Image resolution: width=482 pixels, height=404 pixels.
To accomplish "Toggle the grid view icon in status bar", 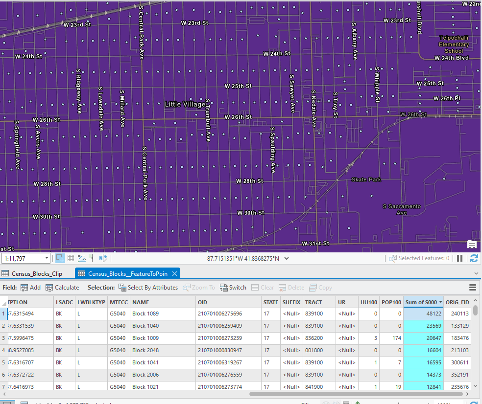I will click(71, 258).
